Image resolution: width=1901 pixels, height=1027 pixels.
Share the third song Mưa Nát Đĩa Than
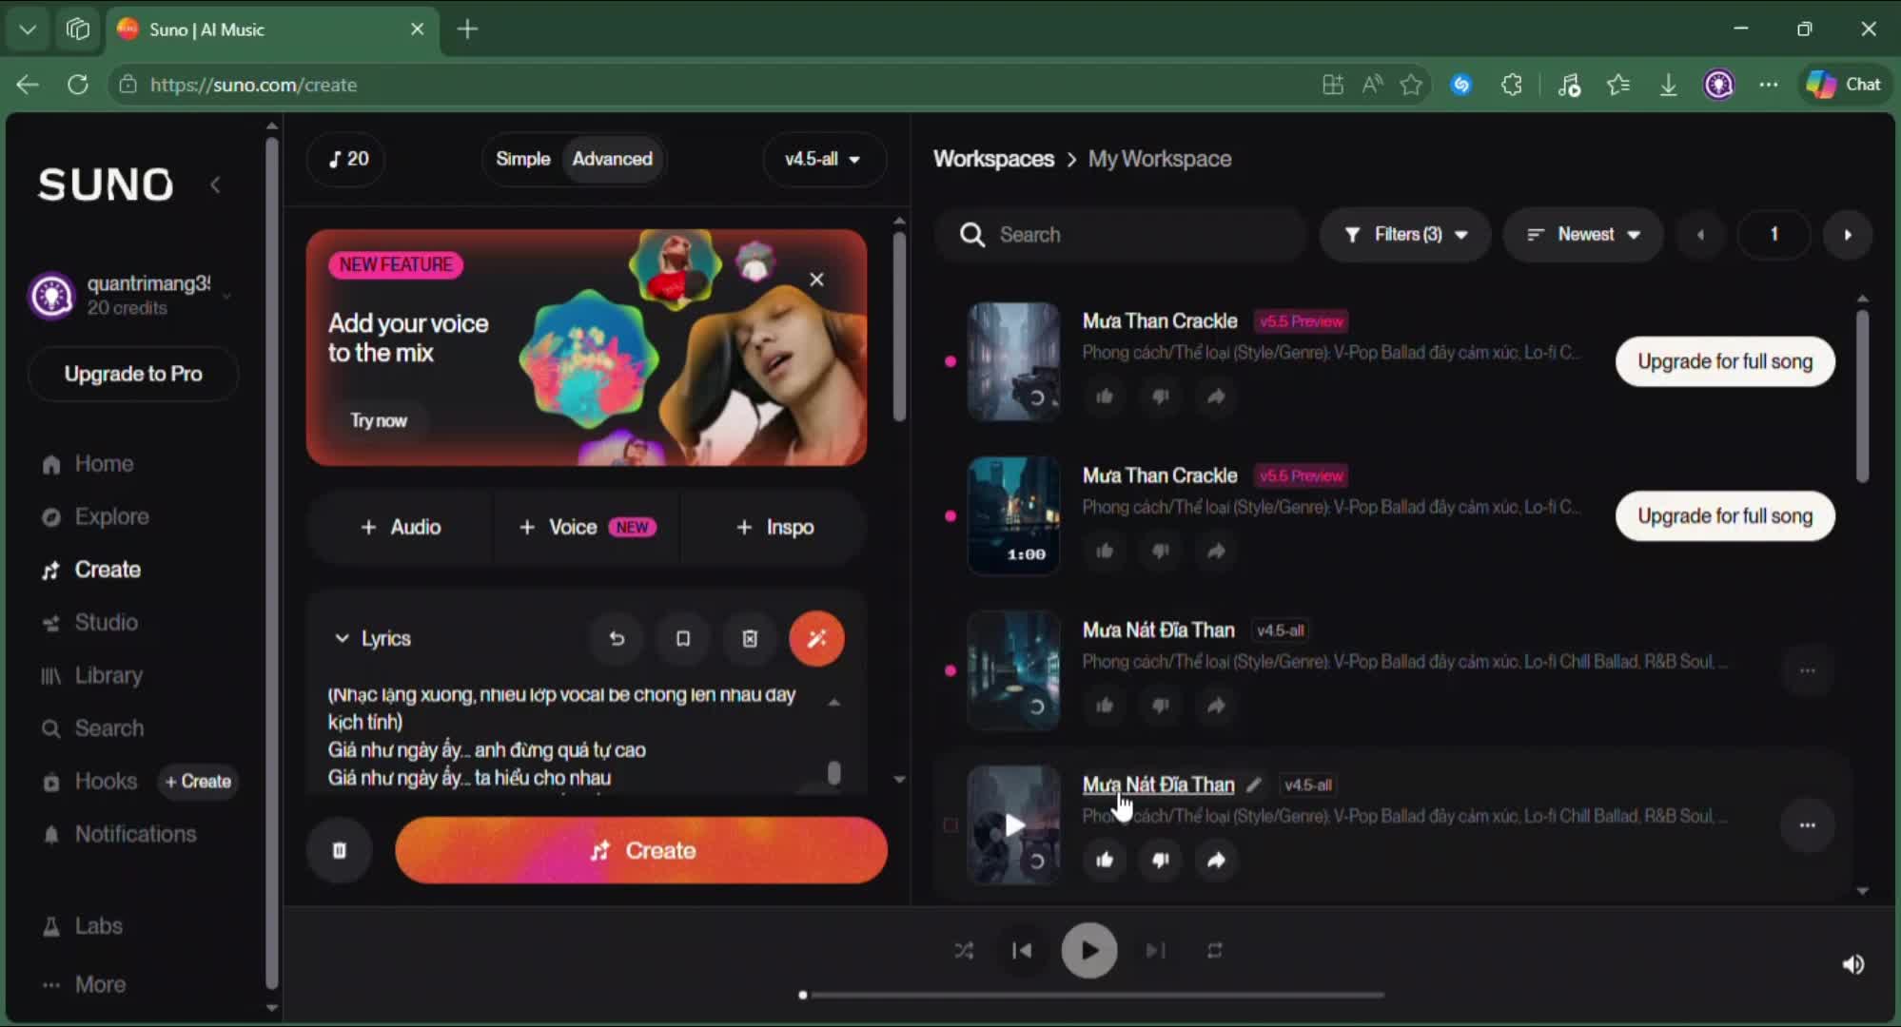[x=1216, y=706]
